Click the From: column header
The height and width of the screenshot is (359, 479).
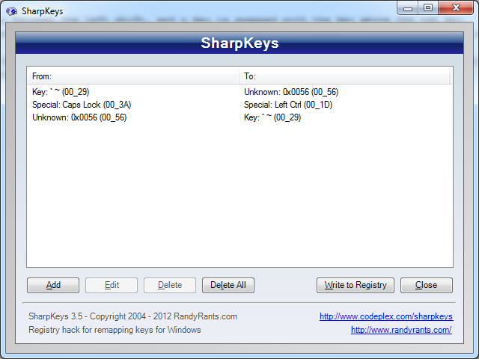133,76
